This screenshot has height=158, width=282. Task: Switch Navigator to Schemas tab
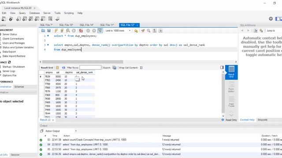tap(19, 87)
